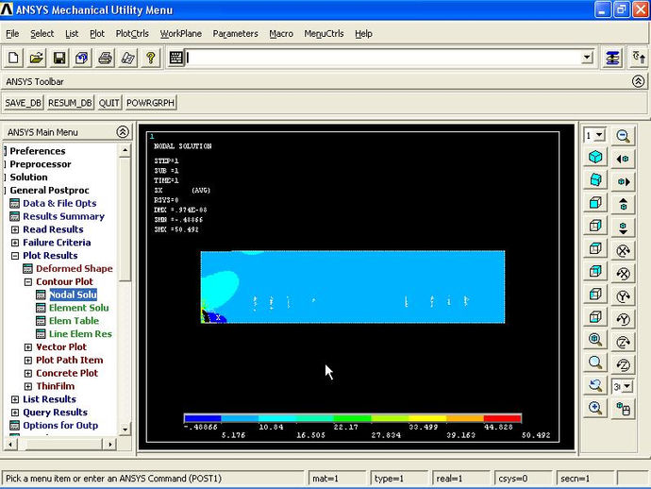
Task: Click the red band of contour legend
Action: [x=502, y=418]
